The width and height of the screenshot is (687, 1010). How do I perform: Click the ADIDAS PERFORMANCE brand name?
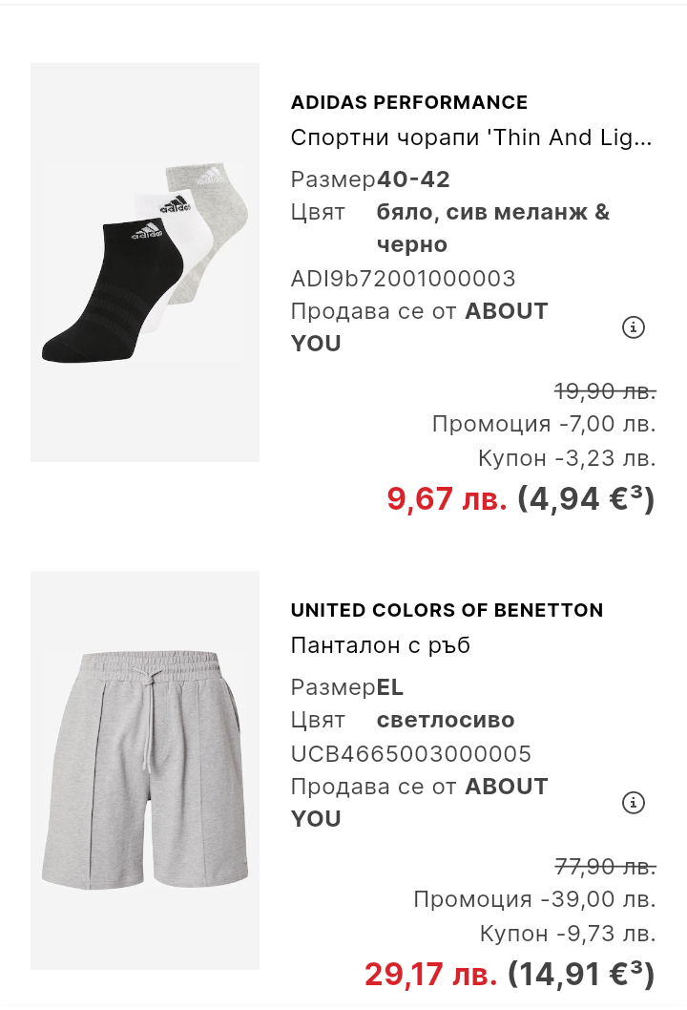[x=408, y=102]
